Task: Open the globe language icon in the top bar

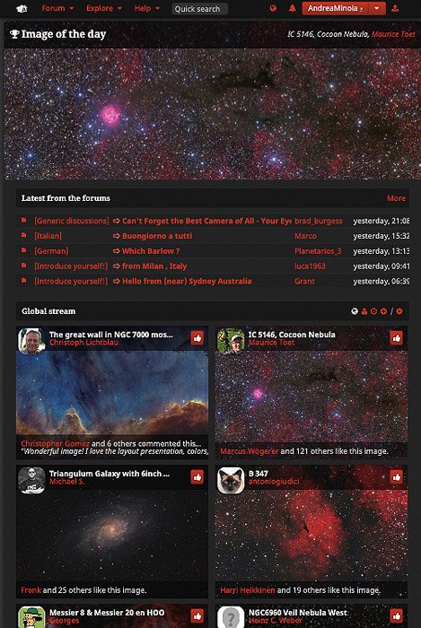Action: point(273,8)
